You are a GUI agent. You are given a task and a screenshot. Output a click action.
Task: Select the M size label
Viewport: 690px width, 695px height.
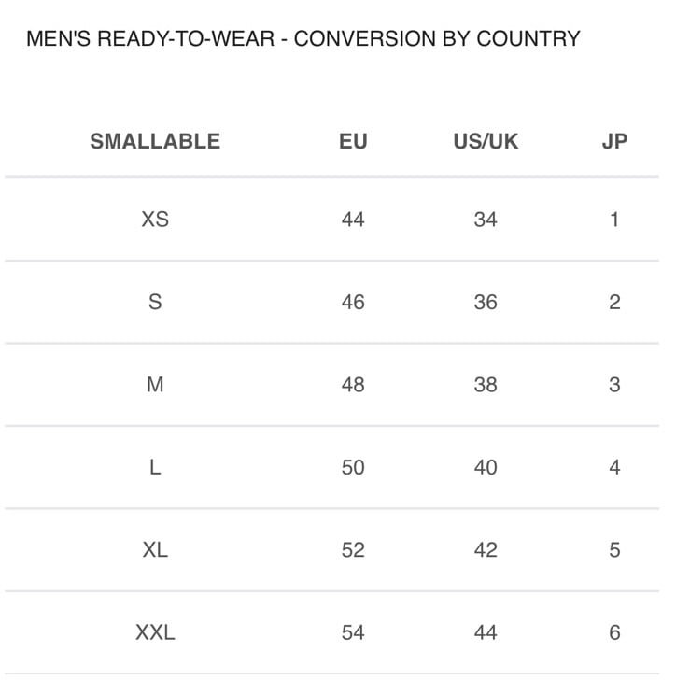(155, 385)
